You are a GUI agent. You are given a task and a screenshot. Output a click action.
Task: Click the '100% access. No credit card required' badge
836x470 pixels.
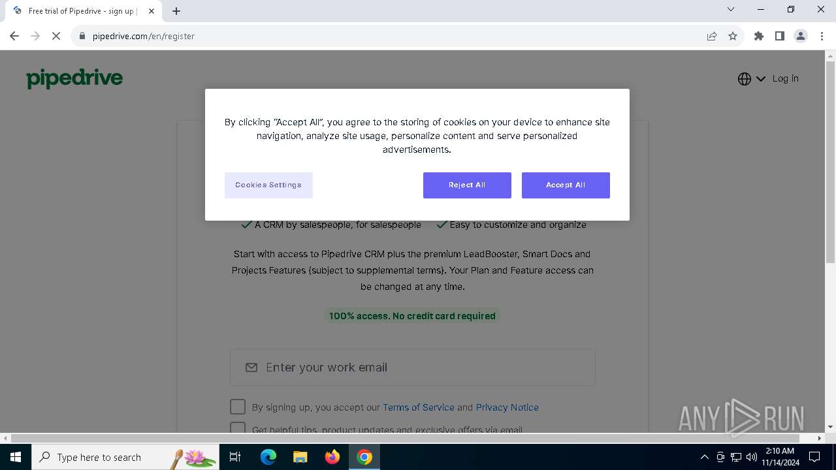[412, 316]
